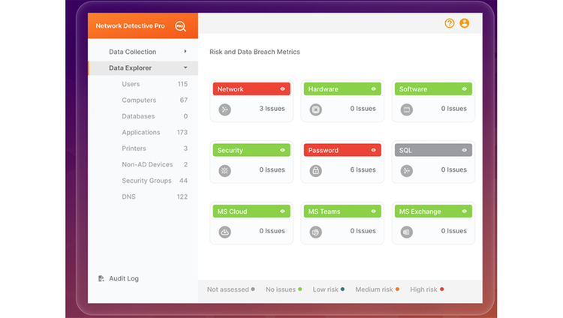Image resolution: width=563 pixels, height=318 pixels.
Task: Click the orange Medium risk legend dot
Action: point(397,289)
